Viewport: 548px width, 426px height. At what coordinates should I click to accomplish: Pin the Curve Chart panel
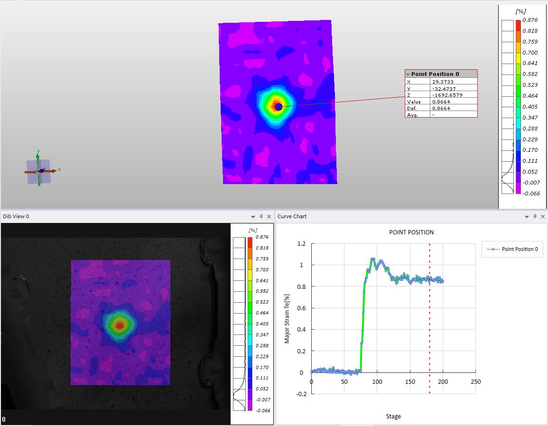tap(535, 216)
